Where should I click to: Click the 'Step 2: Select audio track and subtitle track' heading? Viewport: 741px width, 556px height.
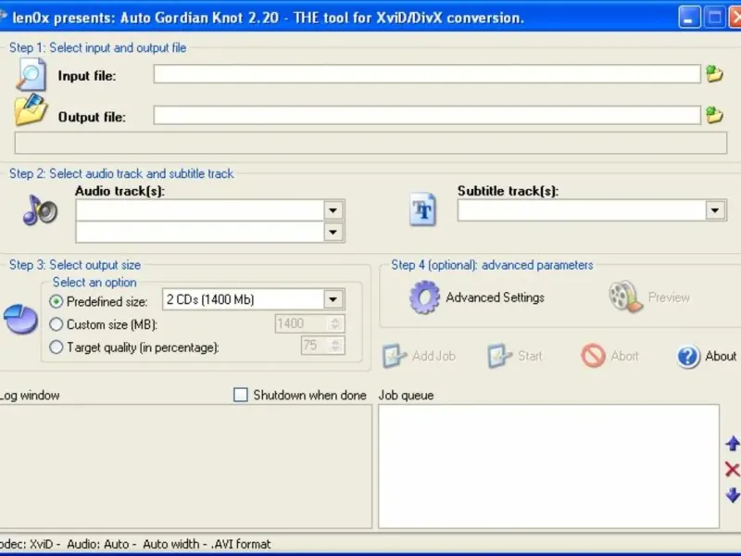tap(121, 173)
